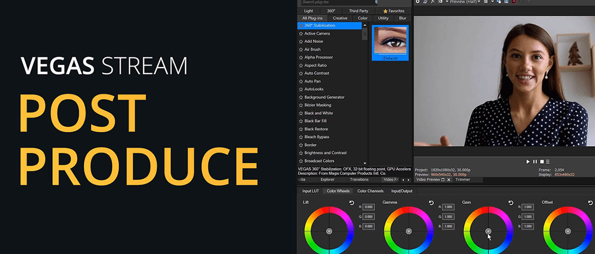
Task: Reset the Lift color wheel
Action: (351, 203)
